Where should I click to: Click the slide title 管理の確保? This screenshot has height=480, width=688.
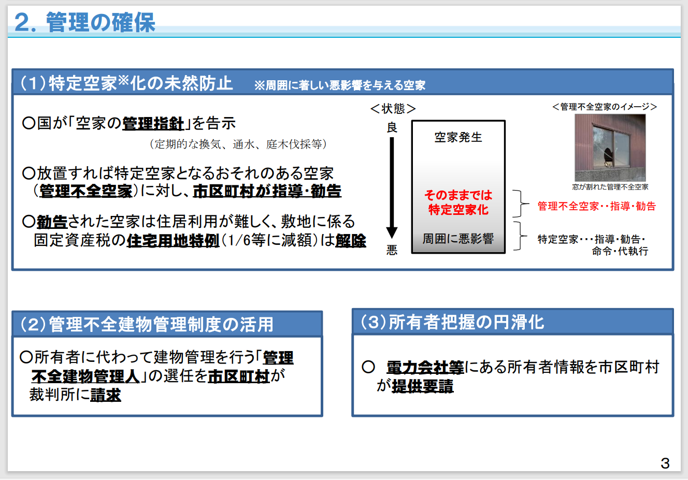coord(84,22)
